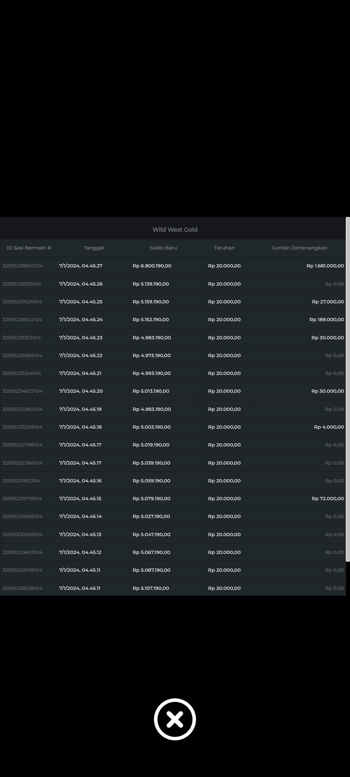
Task: Select the Rp 72.000,00 winning entry
Action: (328, 499)
